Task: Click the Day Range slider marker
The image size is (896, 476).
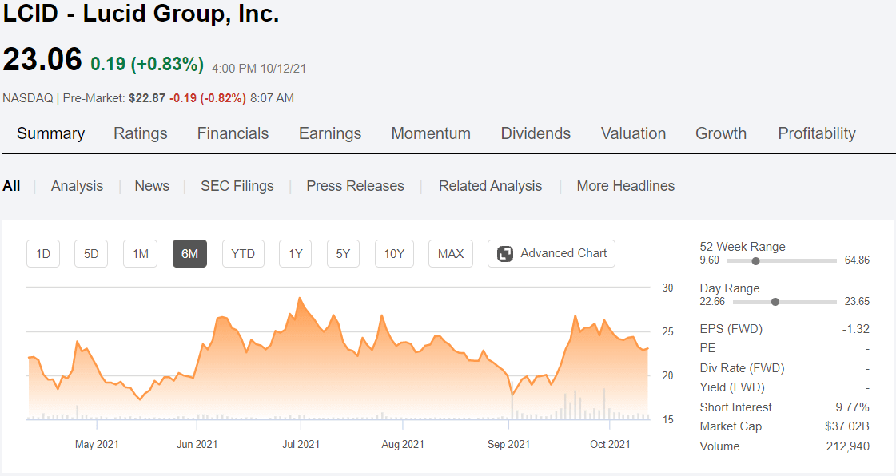Action: [x=775, y=302]
